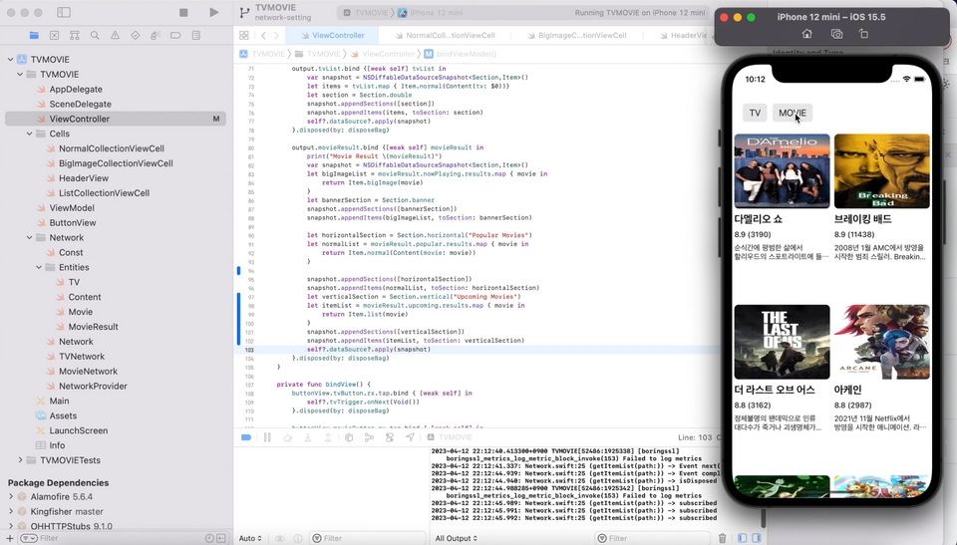Collapse the Entities folder

(39, 267)
